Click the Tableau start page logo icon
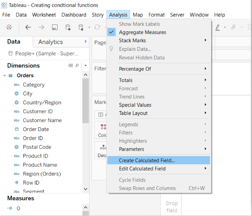 [9, 27]
